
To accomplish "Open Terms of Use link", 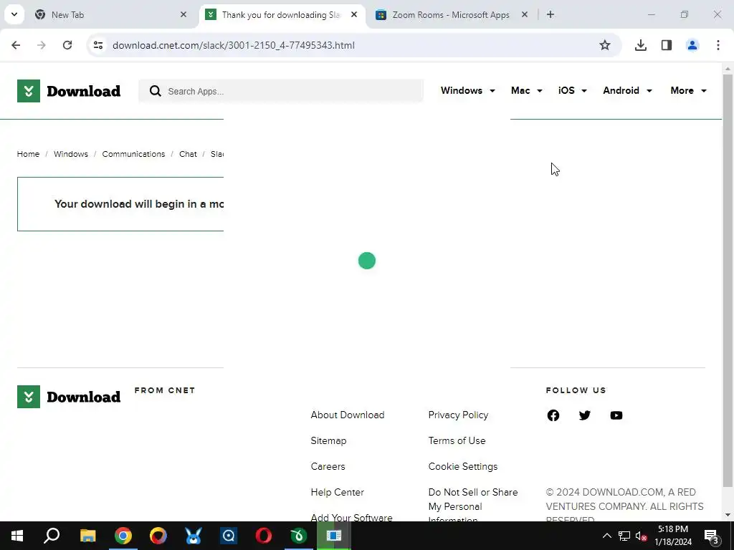I will click(457, 440).
